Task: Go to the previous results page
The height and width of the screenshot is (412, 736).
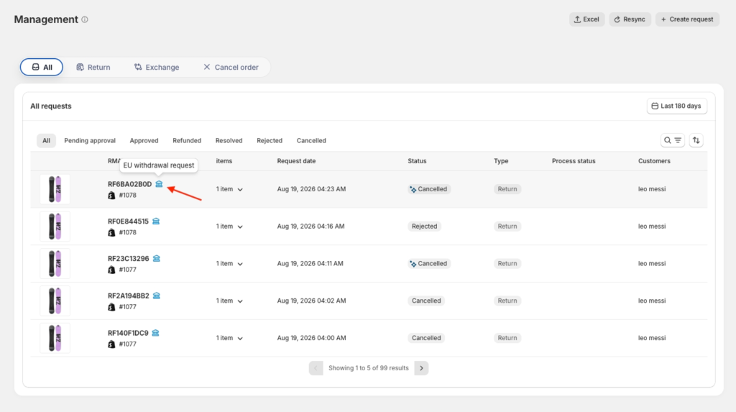Action: [316, 368]
